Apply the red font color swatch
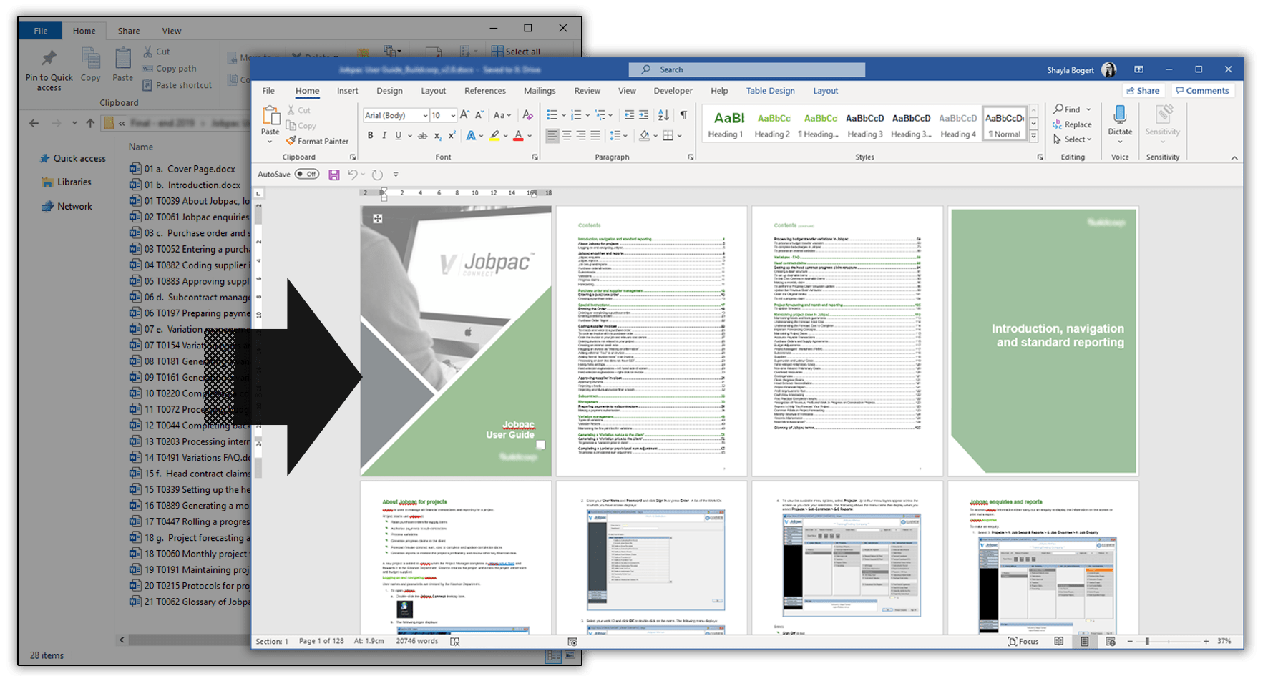1268x676 pixels. pos(518,135)
